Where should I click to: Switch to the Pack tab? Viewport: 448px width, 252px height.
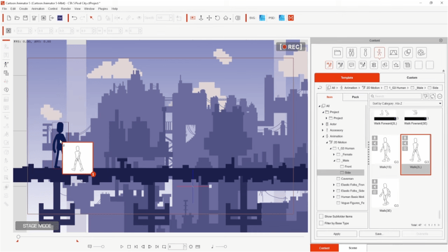pos(355,97)
